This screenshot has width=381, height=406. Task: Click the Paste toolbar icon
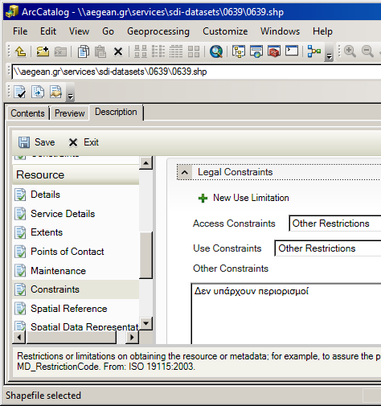point(100,51)
